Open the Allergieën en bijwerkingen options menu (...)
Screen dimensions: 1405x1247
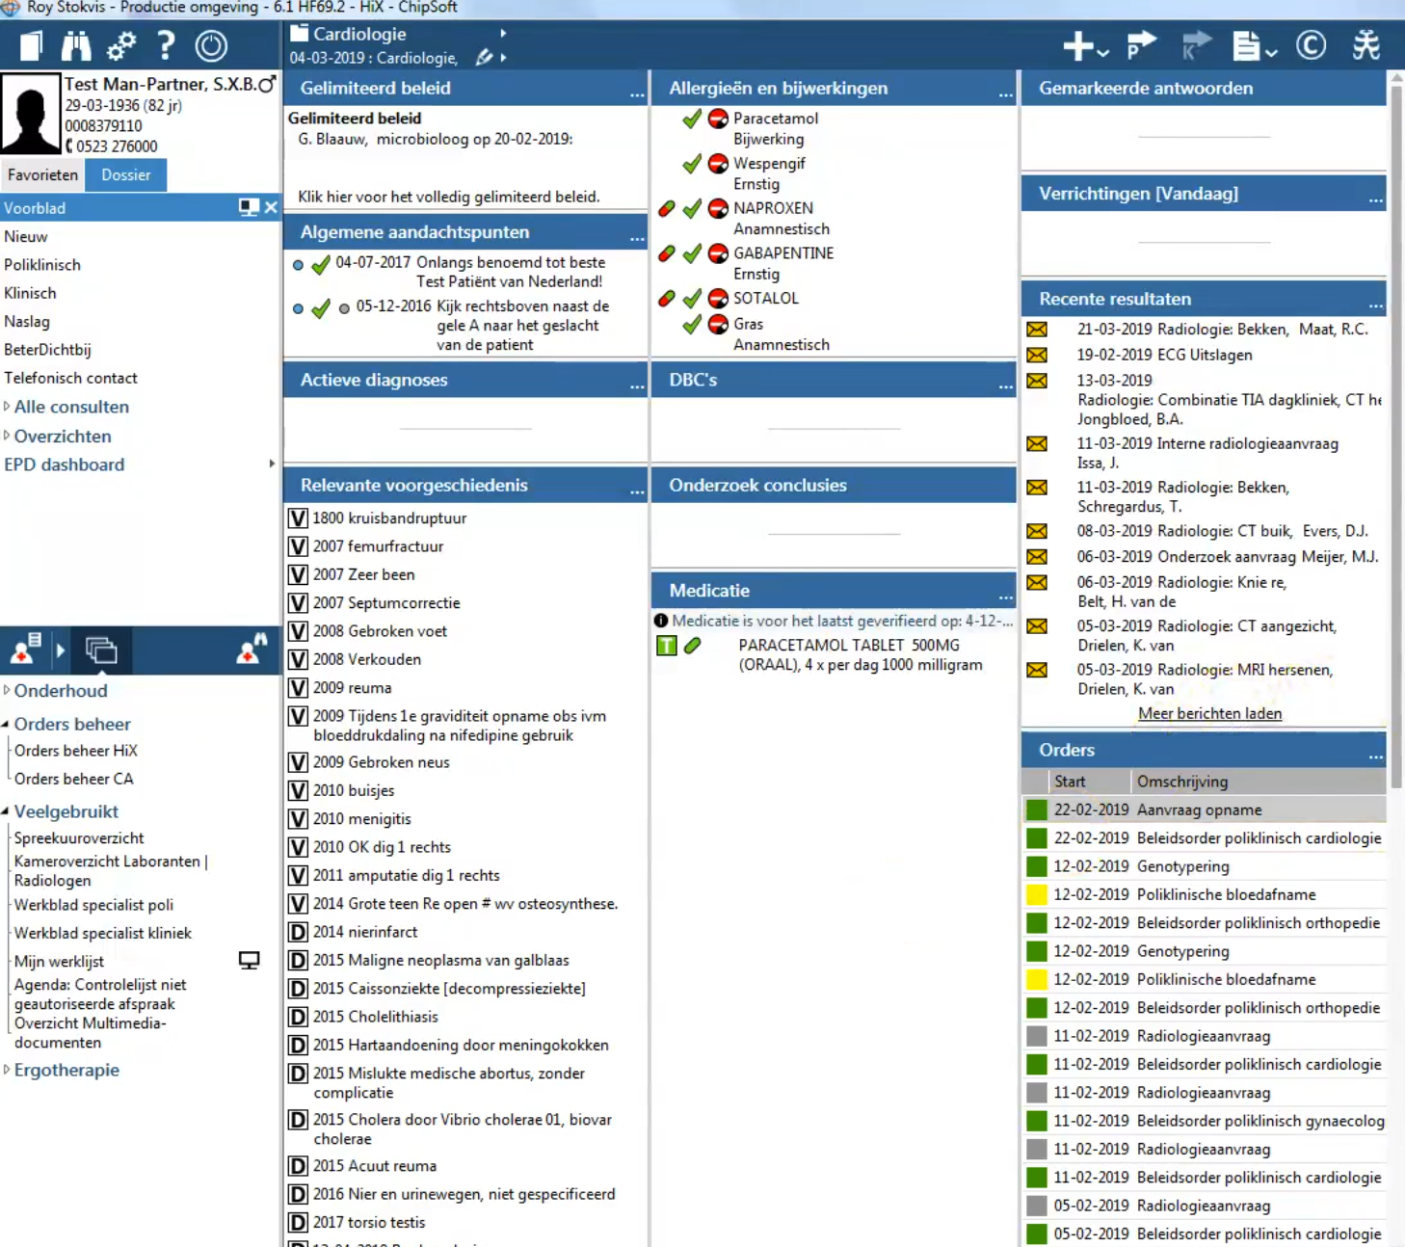(x=1005, y=93)
